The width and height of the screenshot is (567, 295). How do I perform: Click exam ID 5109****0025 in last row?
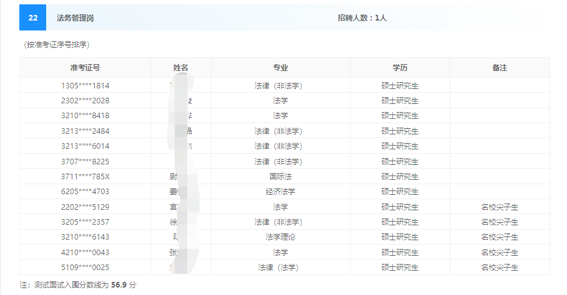point(85,268)
